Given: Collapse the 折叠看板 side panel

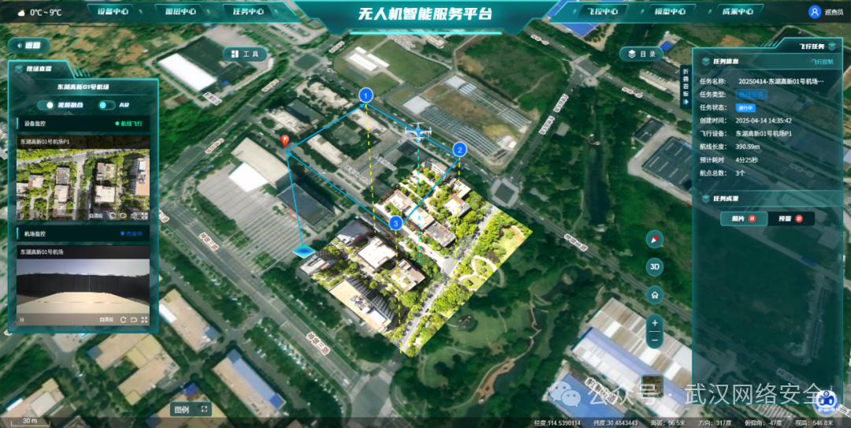Looking at the screenshot, I should click(686, 87).
